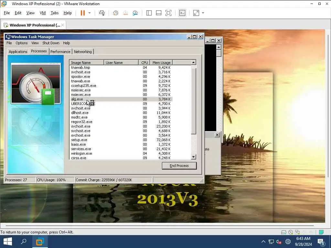Open the power options dropdown arrow
The width and height of the screenshot is (331, 248).
tap(90, 13)
